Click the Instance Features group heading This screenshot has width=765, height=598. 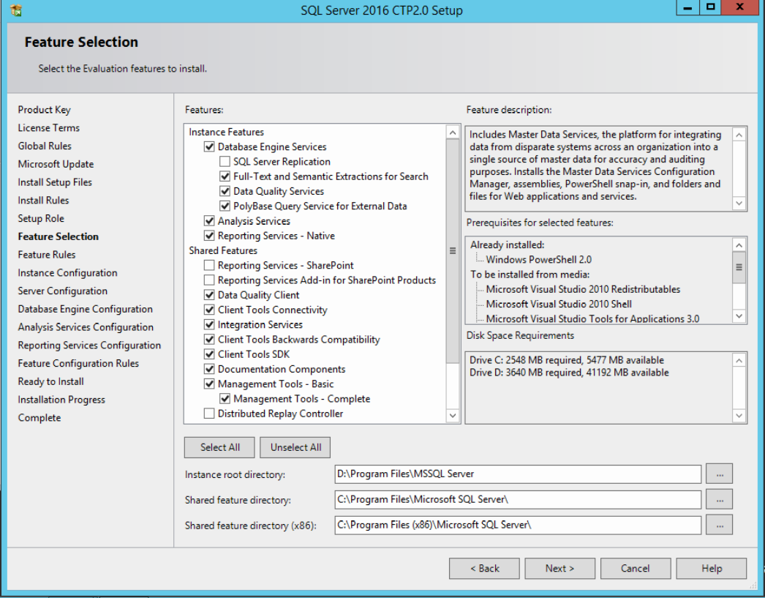tap(227, 132)
